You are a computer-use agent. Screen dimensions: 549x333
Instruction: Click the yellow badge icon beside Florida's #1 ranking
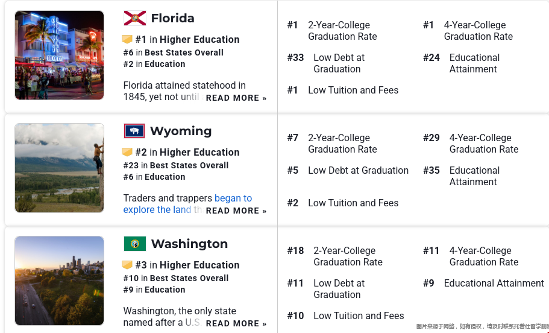point(127,39)
